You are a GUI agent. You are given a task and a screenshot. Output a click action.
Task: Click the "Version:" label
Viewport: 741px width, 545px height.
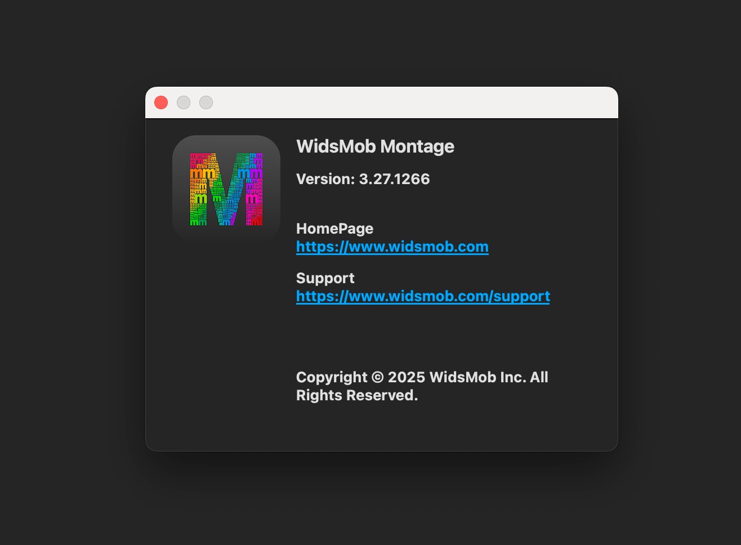[x=325, y=179]
